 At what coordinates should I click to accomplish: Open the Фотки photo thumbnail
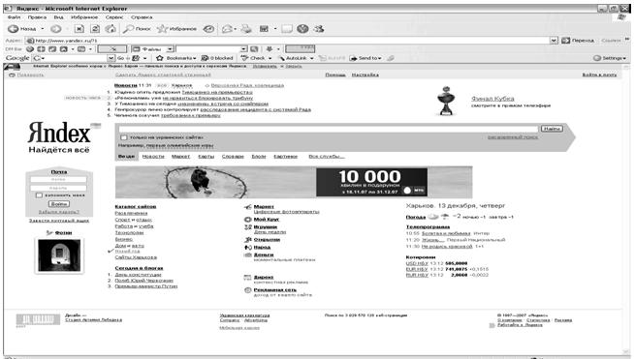59,255
